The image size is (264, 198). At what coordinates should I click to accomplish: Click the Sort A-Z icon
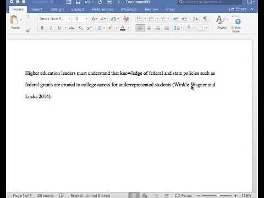(195, 19)
